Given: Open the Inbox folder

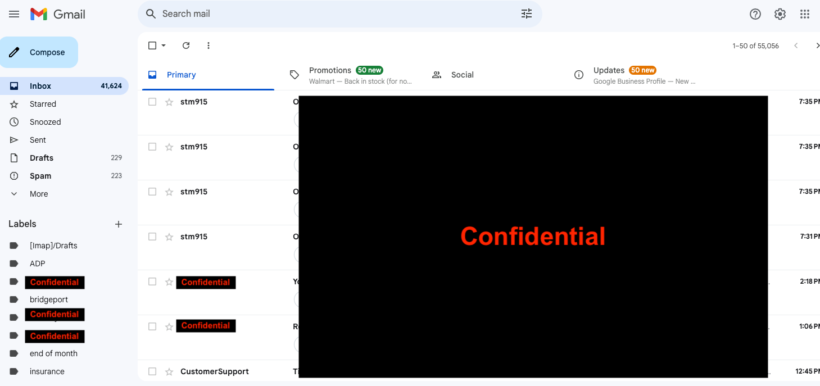Looking at the screenshot, I should 64,86.
